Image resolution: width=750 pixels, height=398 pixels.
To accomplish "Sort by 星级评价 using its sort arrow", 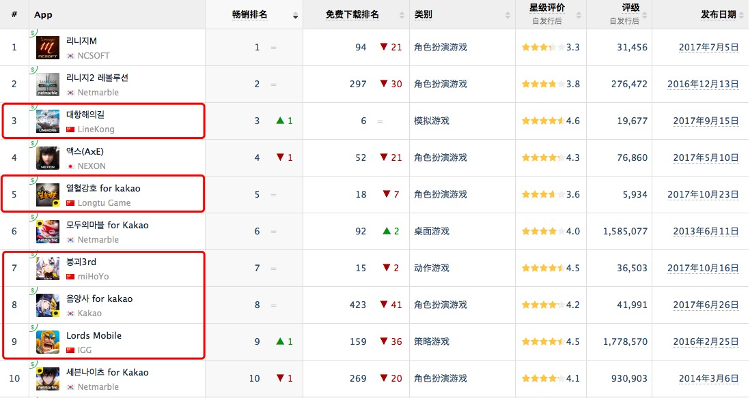I will tap(579, 16).
